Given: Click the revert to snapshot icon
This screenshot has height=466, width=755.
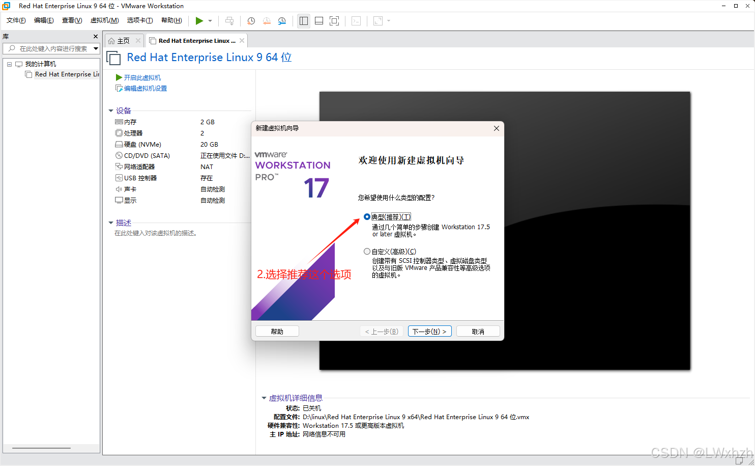Looking at the screenshot, I should (267, 21).
